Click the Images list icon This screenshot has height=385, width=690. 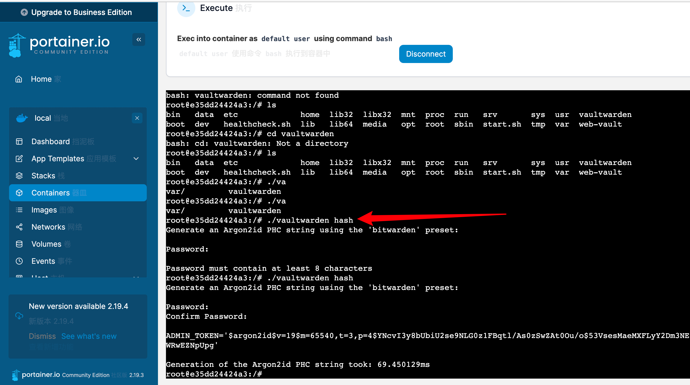19,210
